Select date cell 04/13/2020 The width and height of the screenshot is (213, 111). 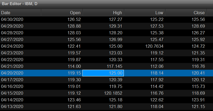pos(12,106)
